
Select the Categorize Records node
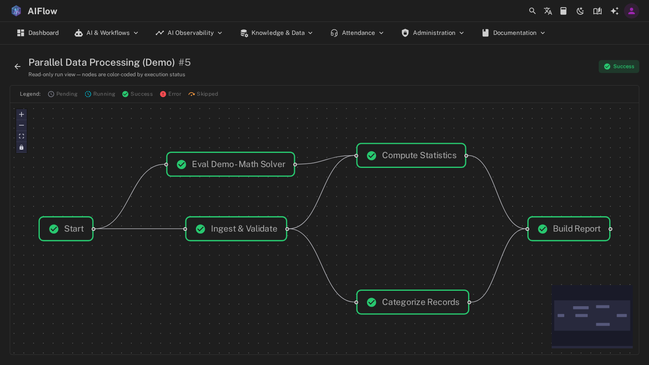413,302
